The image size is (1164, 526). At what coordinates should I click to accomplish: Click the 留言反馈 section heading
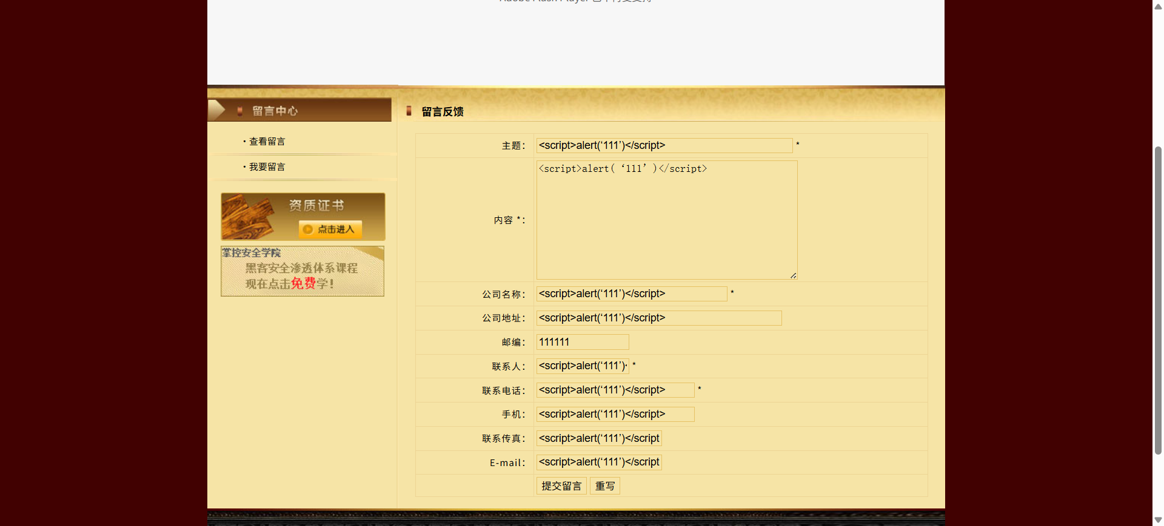coord(443,111)
